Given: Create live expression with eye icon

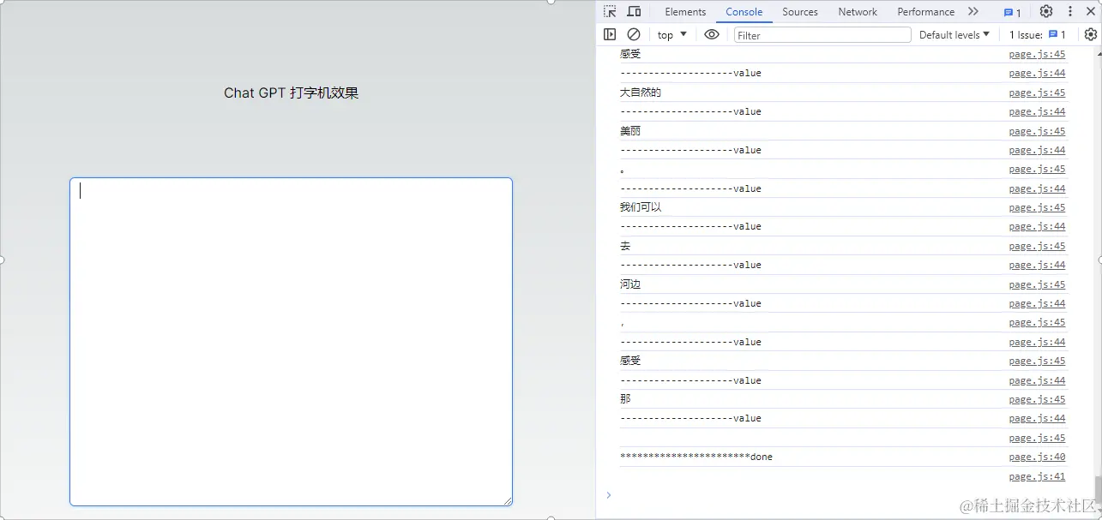Looking at the screenshot, I should pos(712,34).
